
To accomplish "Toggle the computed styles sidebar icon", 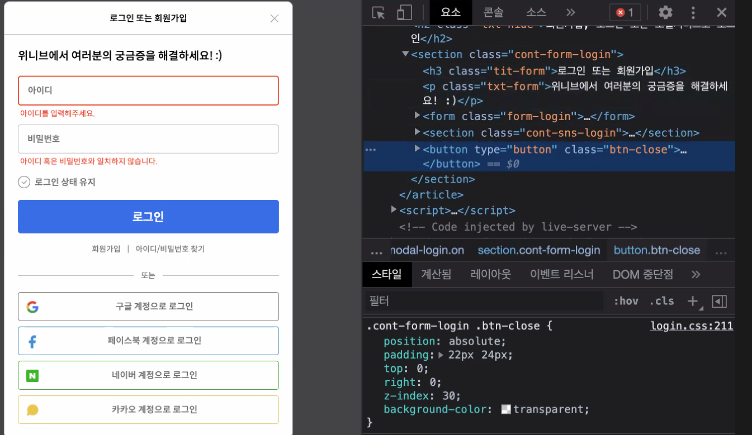I will click(x=719, y=301).
